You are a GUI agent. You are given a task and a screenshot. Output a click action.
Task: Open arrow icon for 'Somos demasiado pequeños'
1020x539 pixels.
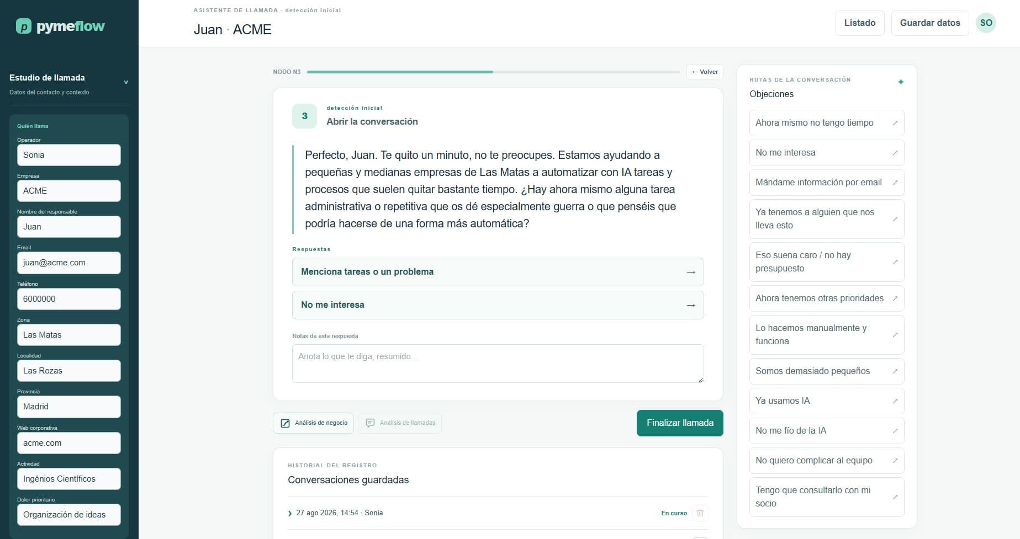pyautogui.click(x=895, y=371)
